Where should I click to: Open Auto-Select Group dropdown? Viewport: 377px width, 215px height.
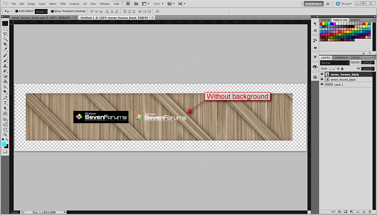(x=41, y=11)
